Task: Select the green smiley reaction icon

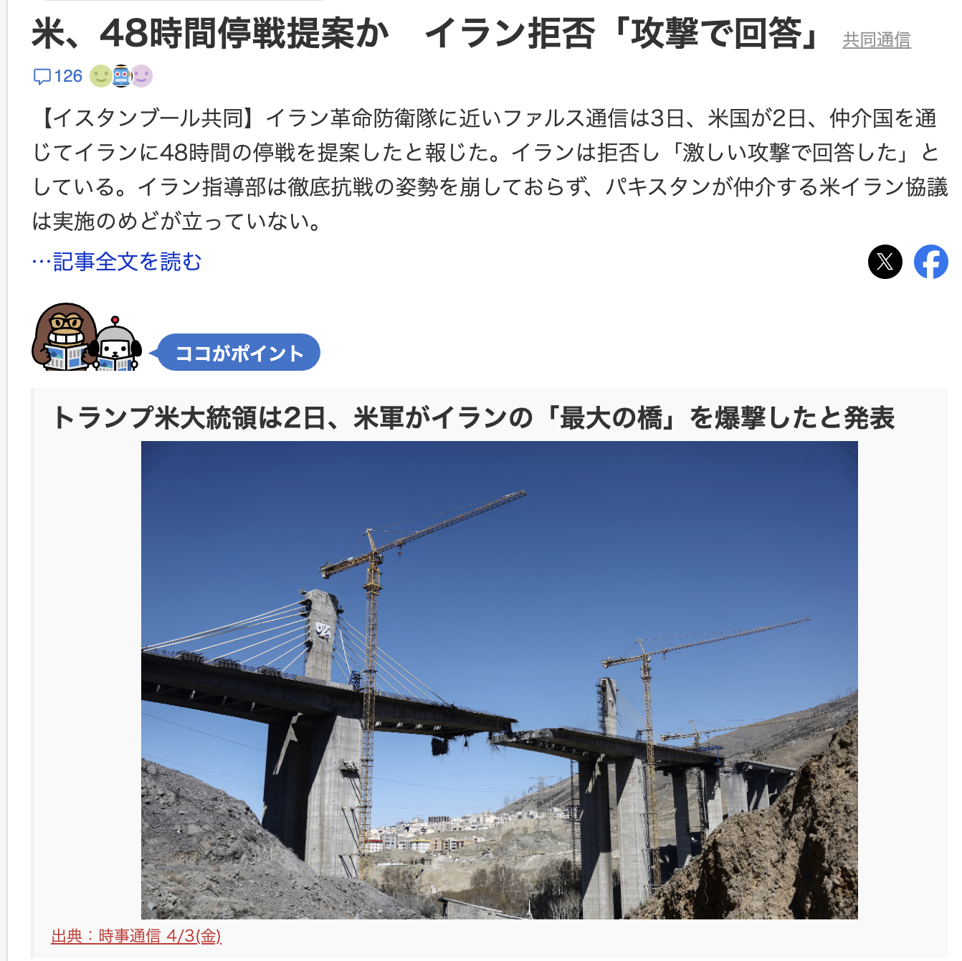Action: pyautogui.click(x=101, y=76)
